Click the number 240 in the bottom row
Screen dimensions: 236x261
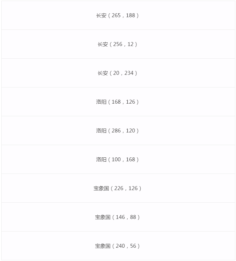[x=120, y=246]
